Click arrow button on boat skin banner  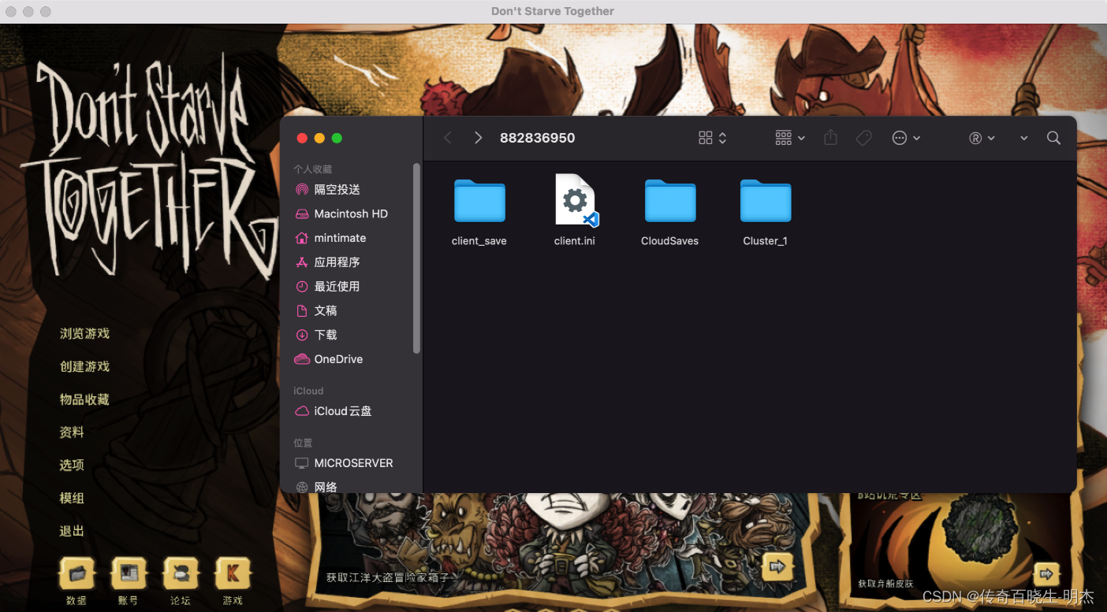[1046, 573]
